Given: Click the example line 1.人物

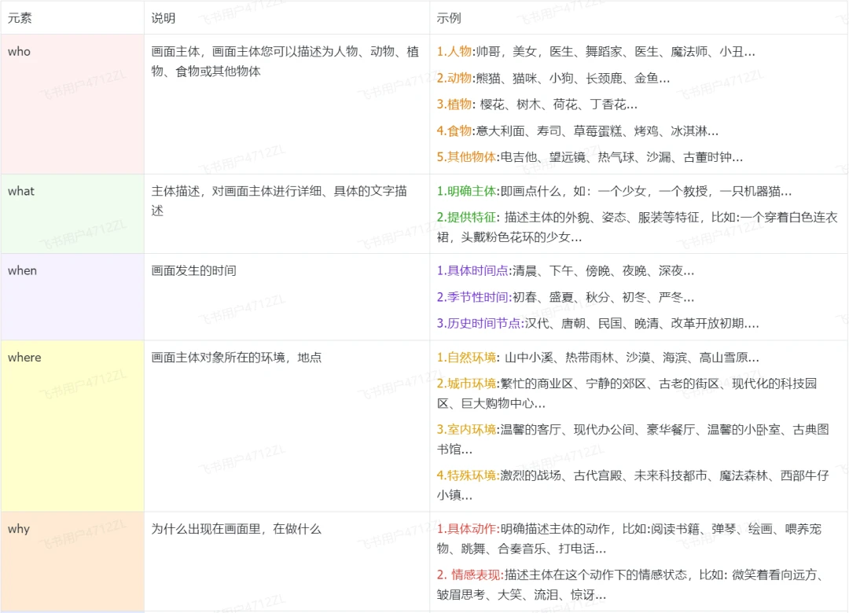Looking at the screenshot, I should (596, 51).
